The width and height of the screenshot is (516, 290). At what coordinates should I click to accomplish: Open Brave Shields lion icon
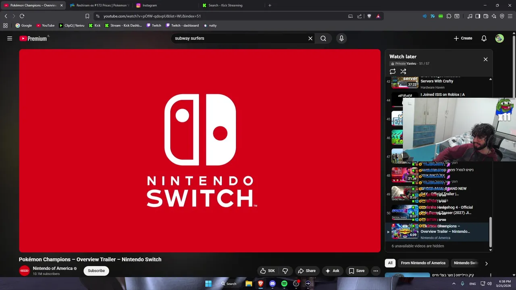tap(369, 16)
